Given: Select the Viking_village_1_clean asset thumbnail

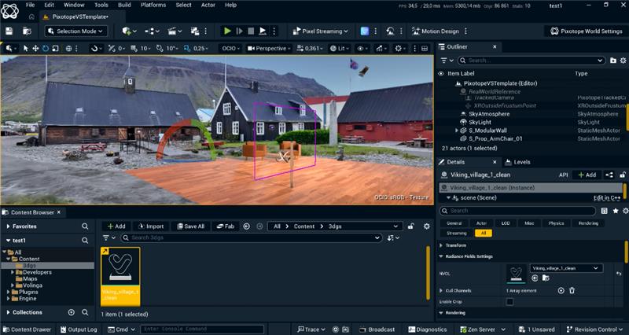Looking at the screenshot, I should click(x=120, y=276).
